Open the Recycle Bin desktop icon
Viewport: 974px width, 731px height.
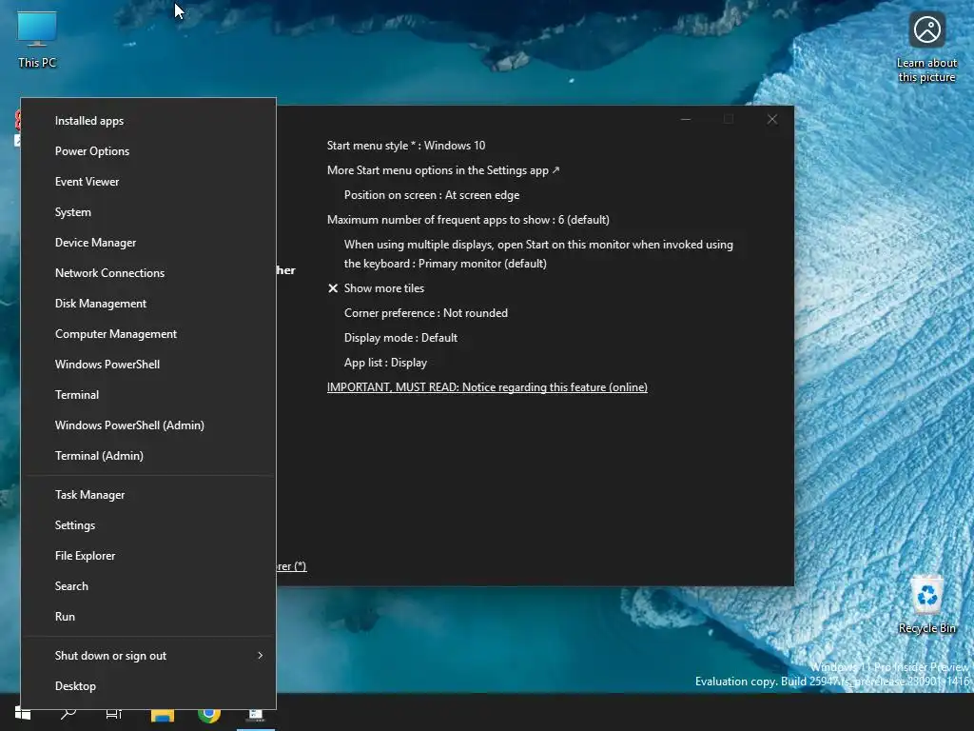pyautogui.click(x=926, y=604)
